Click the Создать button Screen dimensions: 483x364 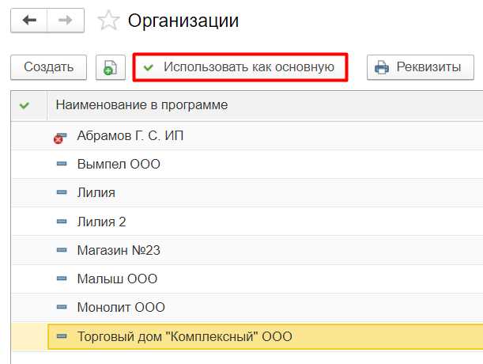(x=49, y=67)
